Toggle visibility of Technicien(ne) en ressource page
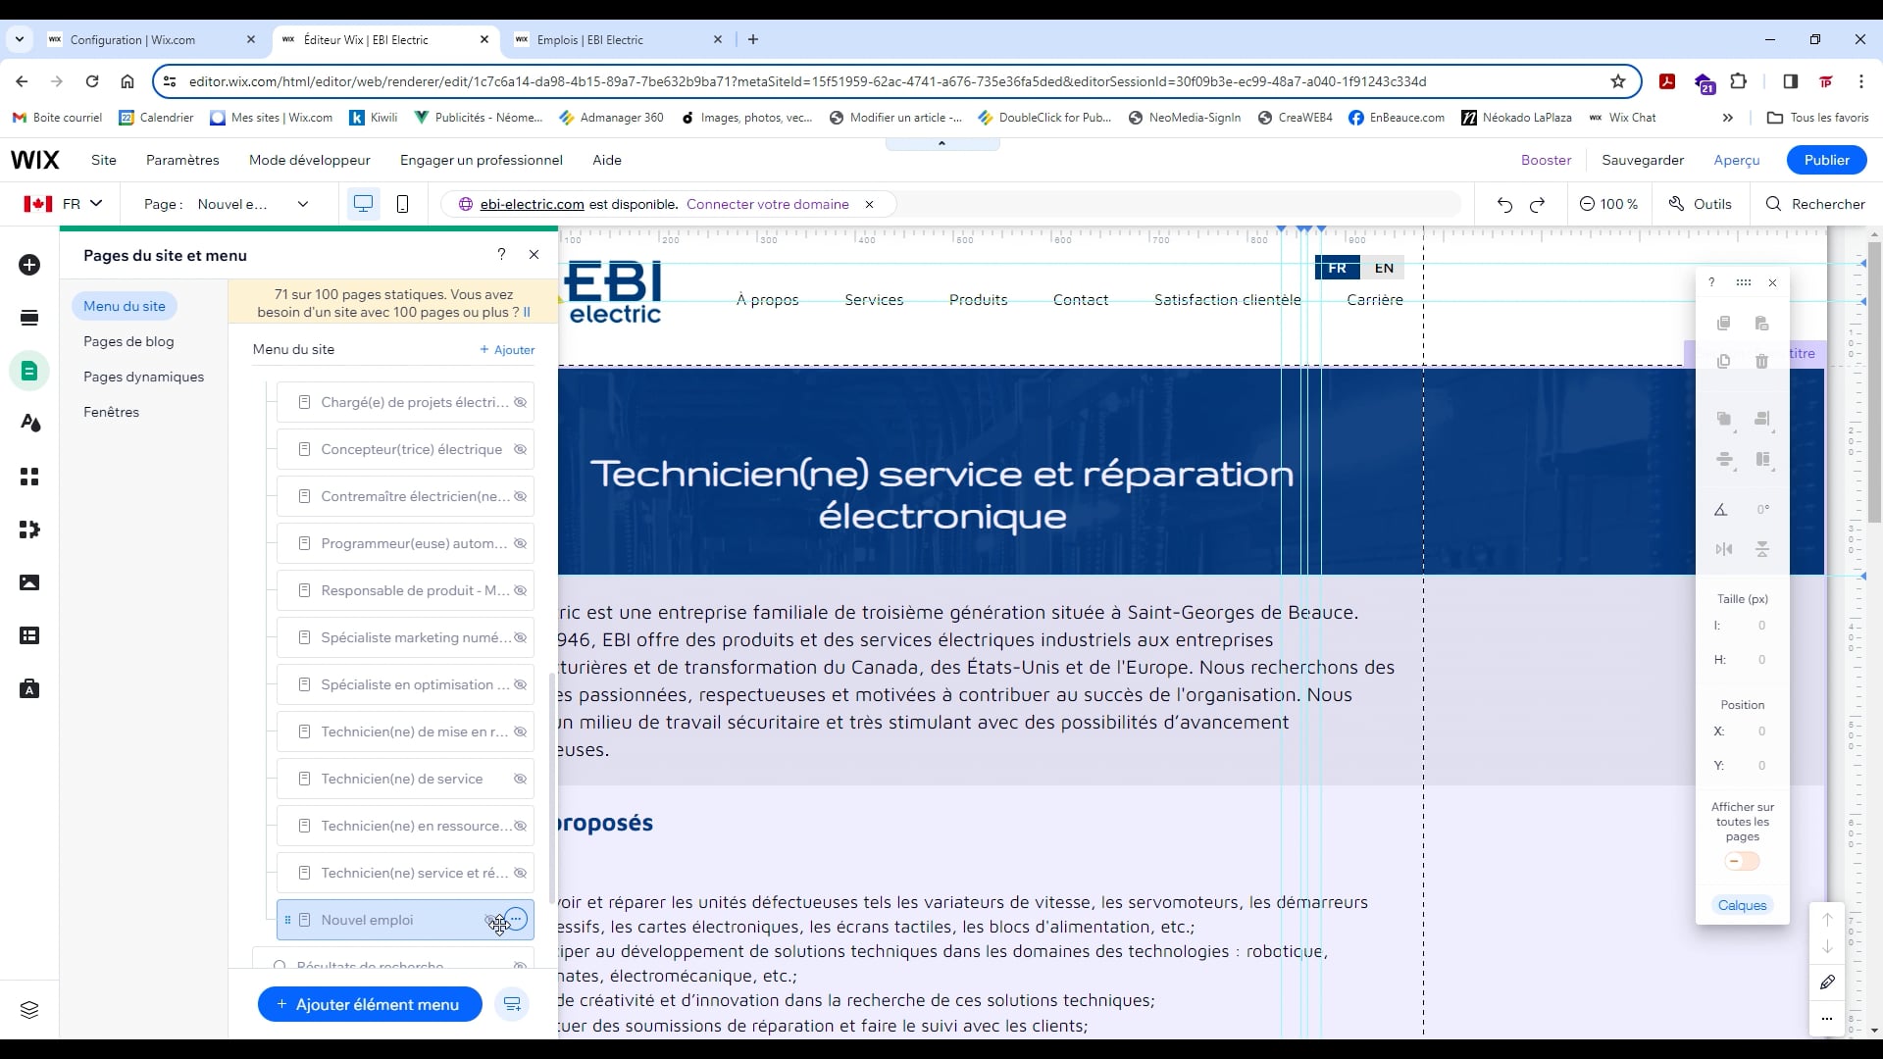Image resolution: width=1883 pixels, height=1059 pixels. coord(521,826)
